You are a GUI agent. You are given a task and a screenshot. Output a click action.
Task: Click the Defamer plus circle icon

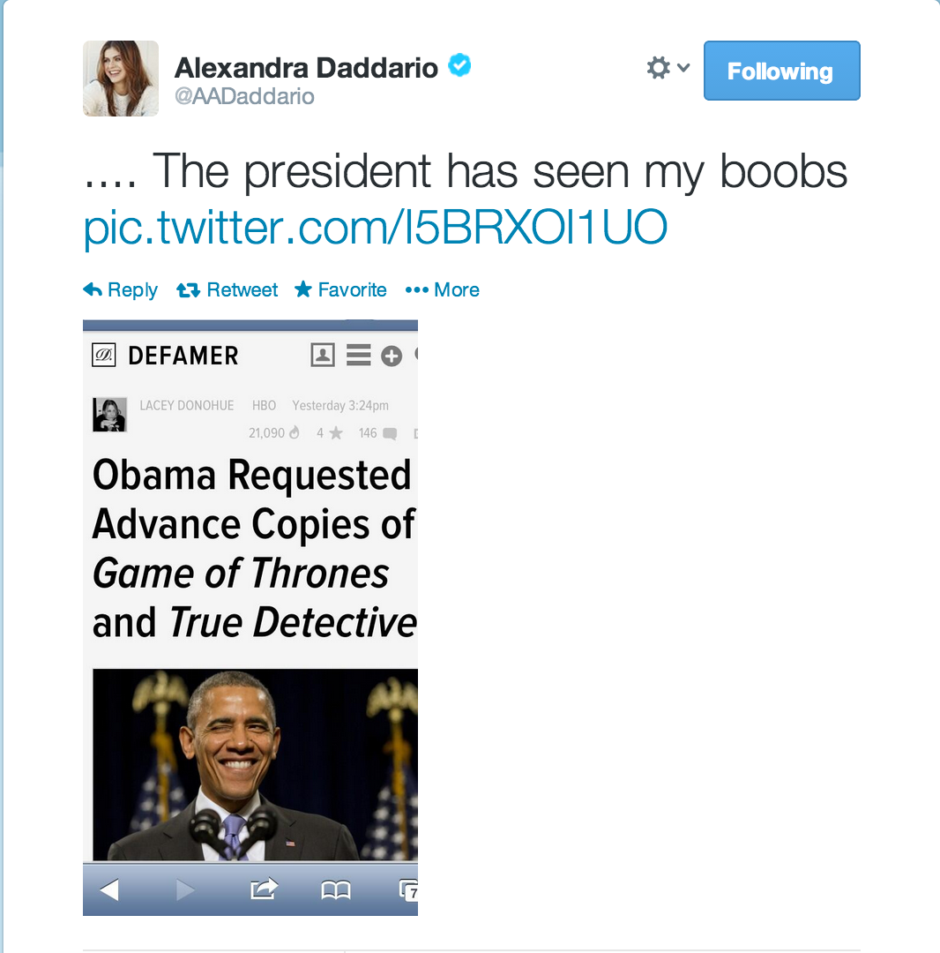coord(392,356)
